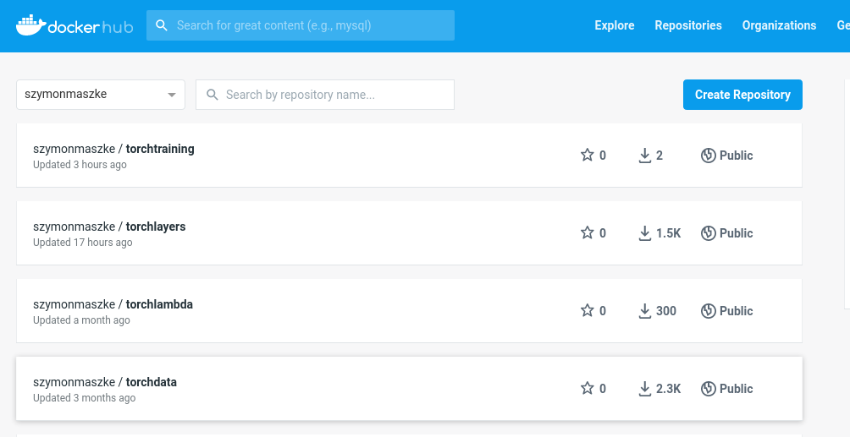
Task: Open the torchlambda repository link
Action: (159, 304)
